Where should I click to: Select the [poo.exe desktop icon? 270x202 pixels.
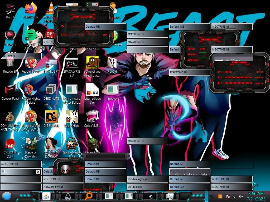(113, 92)
